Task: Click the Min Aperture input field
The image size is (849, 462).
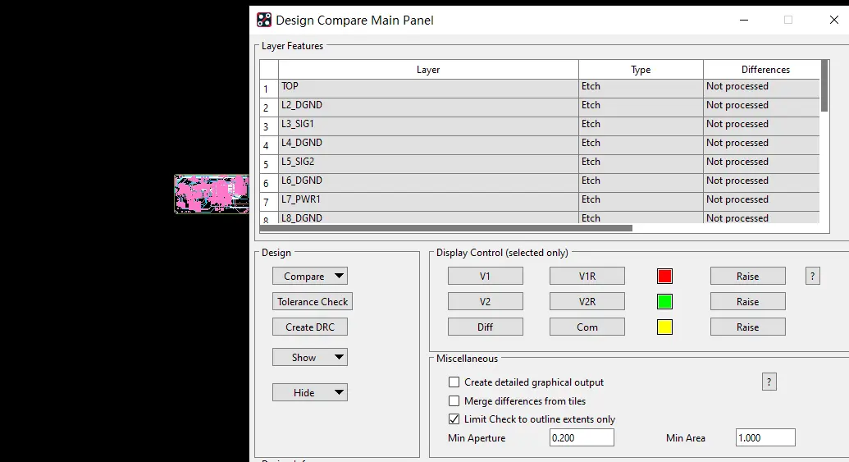Action: [x=582, y=437]
